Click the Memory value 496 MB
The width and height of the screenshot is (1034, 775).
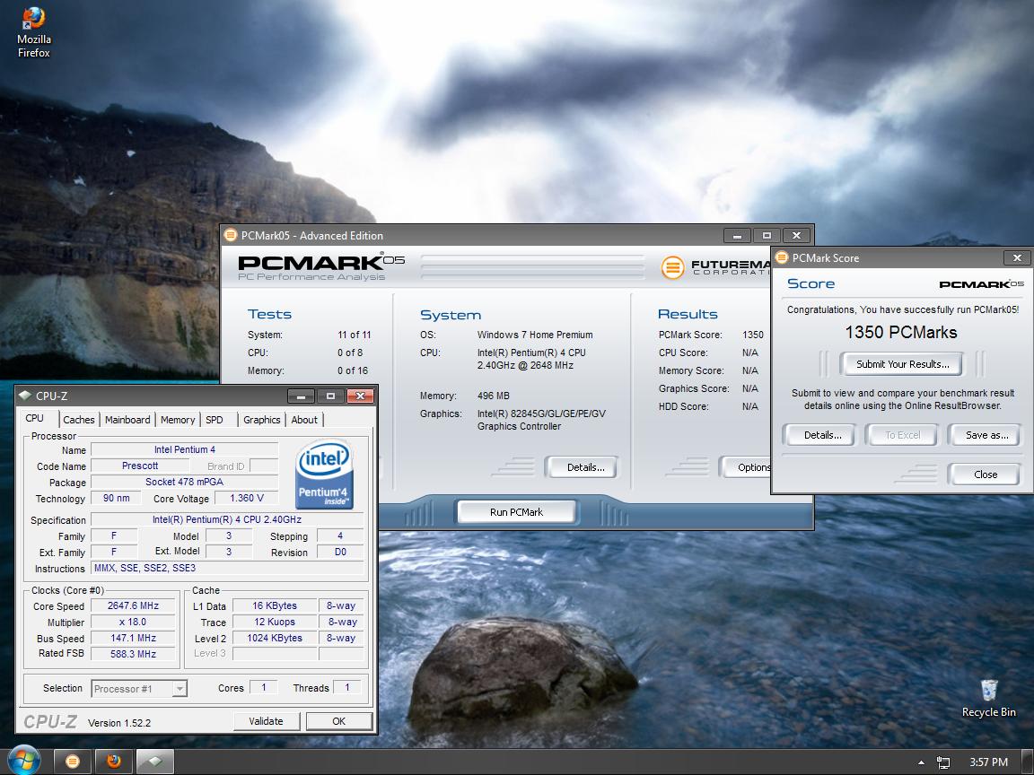tap(494, 396)
